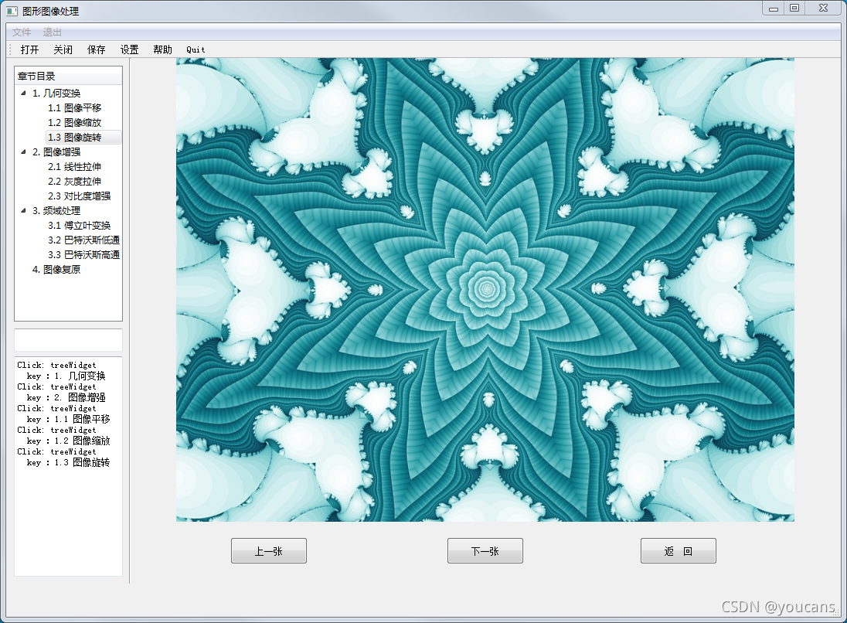Click the displayed fractal image
The height and width of the screenshot is (623, 847).
pos(485,290)
